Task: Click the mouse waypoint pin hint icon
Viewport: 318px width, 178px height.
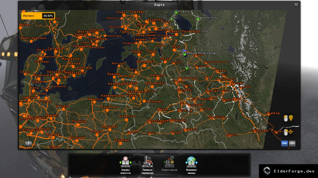Action: (x=288, y=118)
